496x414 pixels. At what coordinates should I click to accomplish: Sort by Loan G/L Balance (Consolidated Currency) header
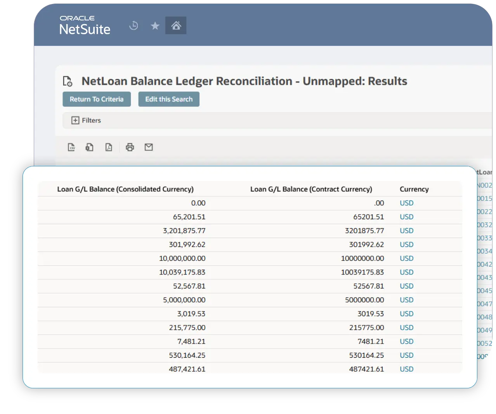(x=125, y=189)
